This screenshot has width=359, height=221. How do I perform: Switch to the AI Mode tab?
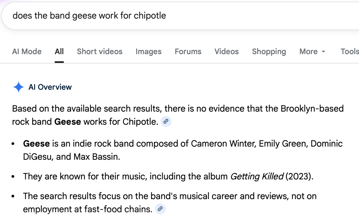(27, 51)
